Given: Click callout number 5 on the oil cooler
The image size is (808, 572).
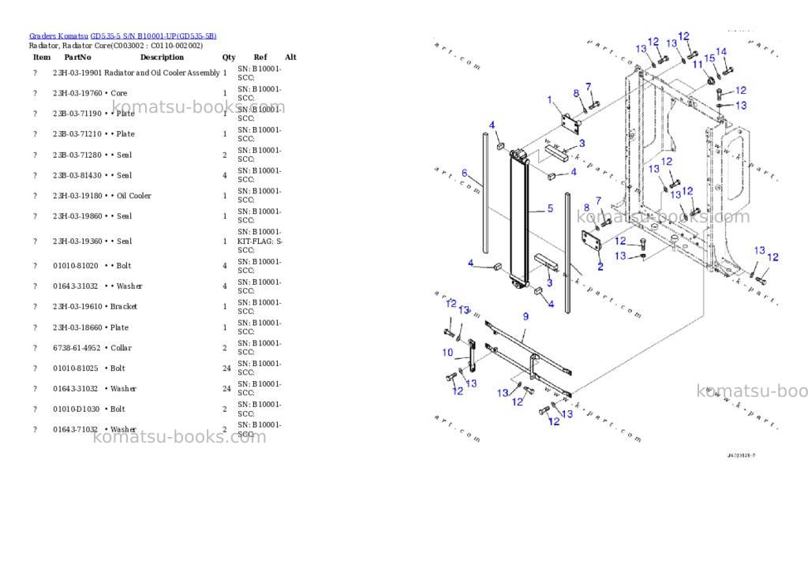Looking at the screenshot, I should coord(550,209).
